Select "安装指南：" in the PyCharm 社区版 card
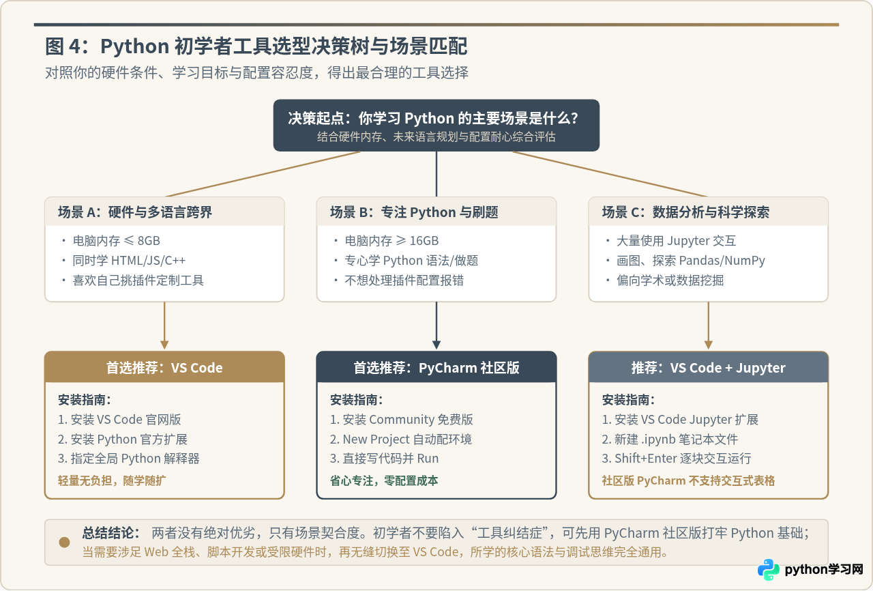This screenshot has width=873, height=591. coord(357,400)
